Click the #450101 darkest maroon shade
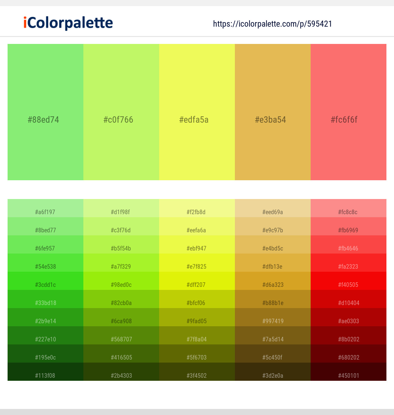Viewport: 394px width, 415px height. pos(349,372)
